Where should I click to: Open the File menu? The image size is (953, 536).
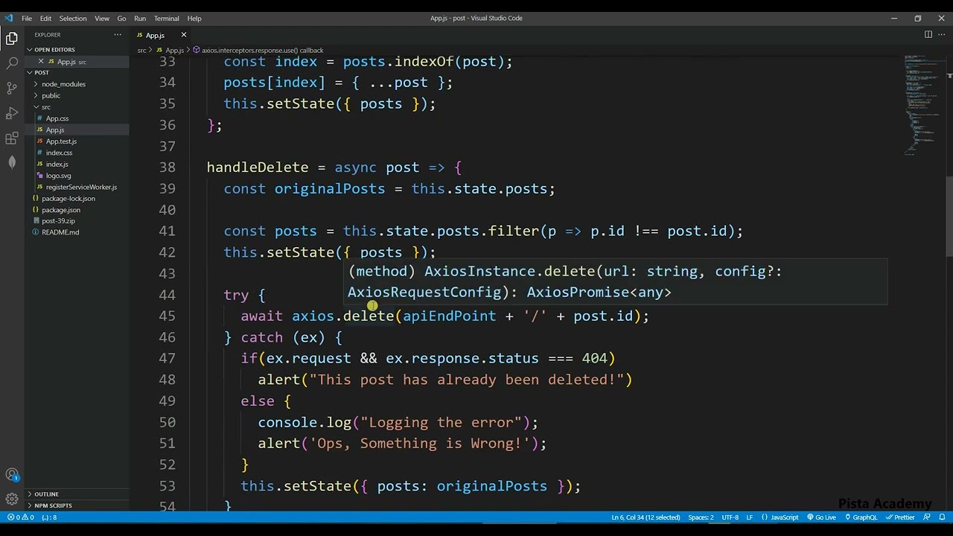tap(27, 18)
